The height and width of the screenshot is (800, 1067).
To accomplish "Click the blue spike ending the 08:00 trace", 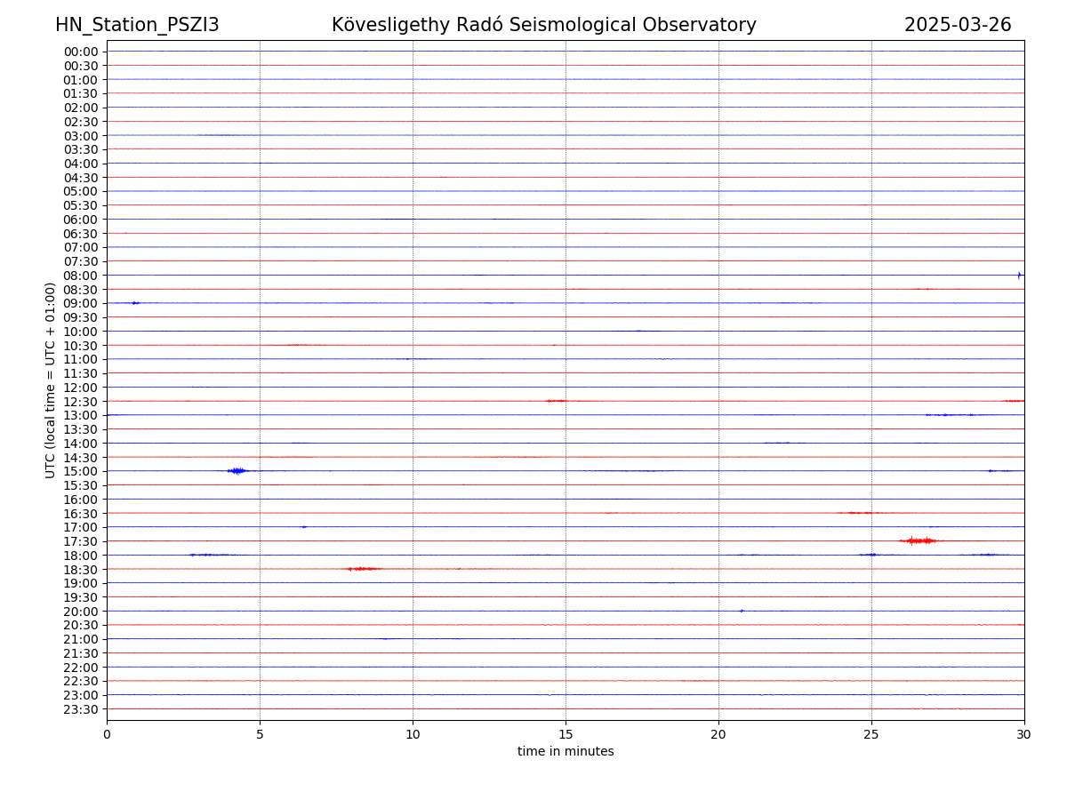I will 1019,275.
